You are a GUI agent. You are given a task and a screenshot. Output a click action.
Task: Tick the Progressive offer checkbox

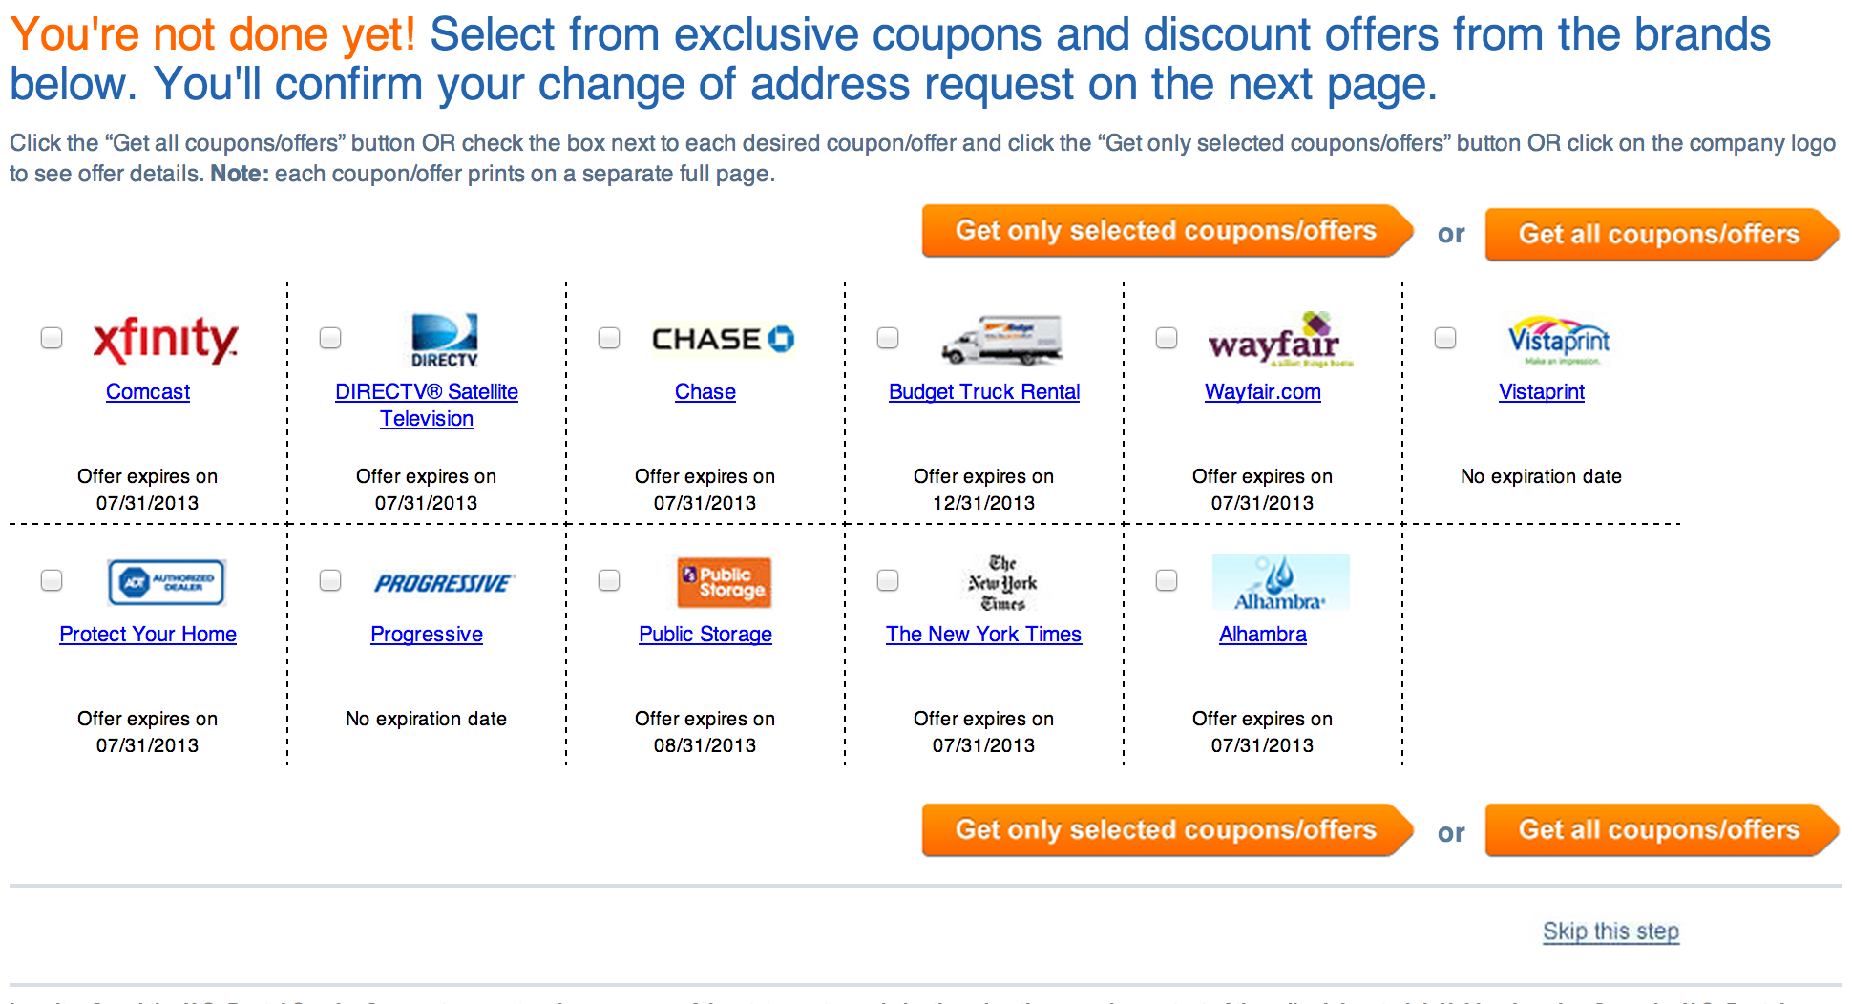click(x=330, y=580)
